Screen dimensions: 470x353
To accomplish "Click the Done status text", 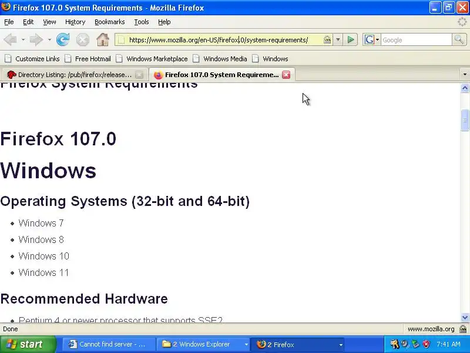I will point(11,329).
